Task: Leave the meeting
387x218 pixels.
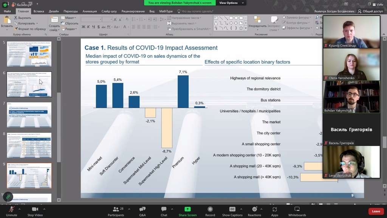Action: point(376,211)
